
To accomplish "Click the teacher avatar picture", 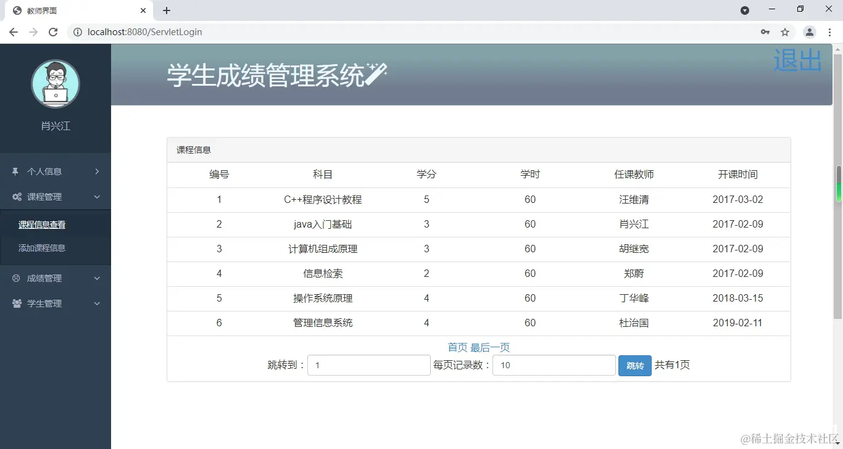I will tap(56, 84).
